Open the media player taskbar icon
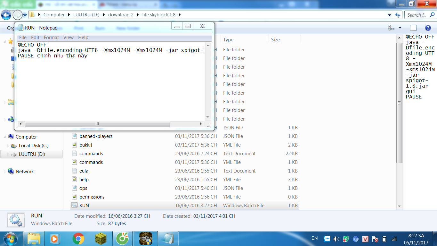 pos(55,239)
